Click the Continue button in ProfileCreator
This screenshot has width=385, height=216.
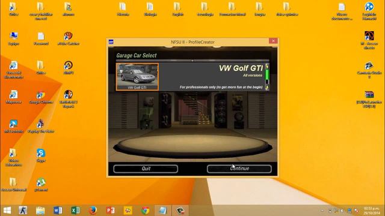[x=239, y=169]
